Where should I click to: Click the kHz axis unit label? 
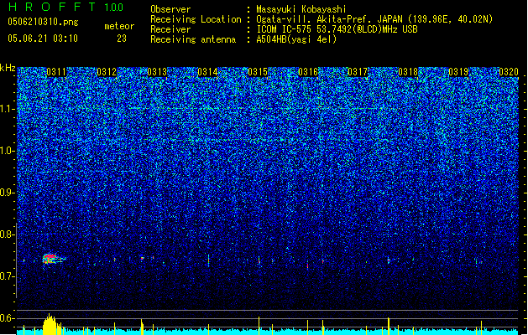(8, 68)
